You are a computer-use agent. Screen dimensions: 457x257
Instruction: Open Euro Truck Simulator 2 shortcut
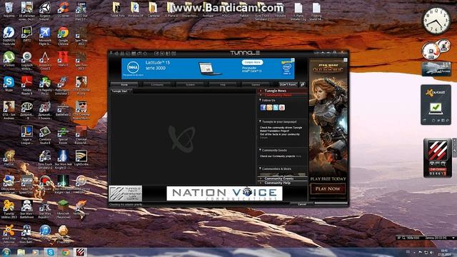coord(45,159)
